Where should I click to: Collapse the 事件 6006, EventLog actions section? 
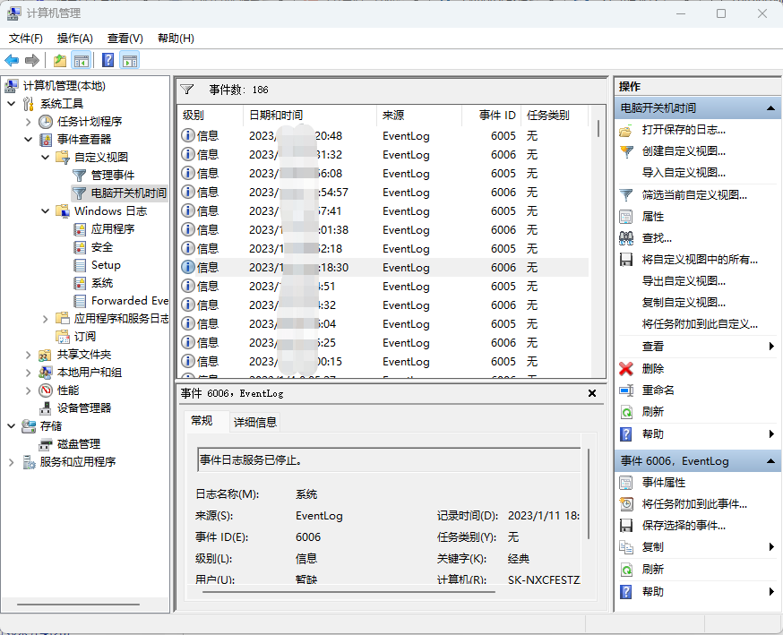tap(770, 461)
